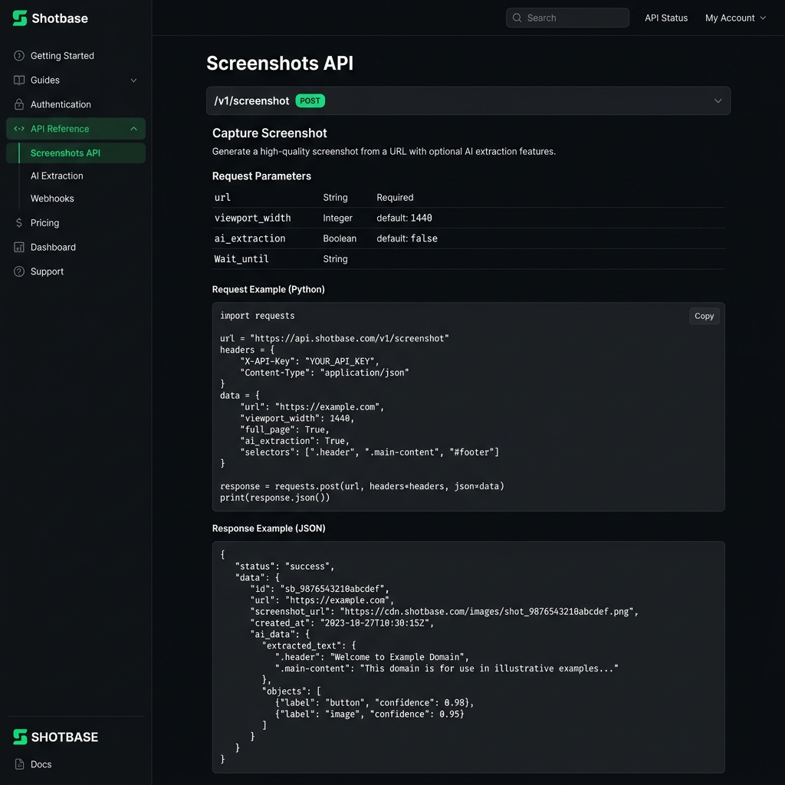
Task: Click the Shotbase logo icon in header
Action: (x=19, y=18)
